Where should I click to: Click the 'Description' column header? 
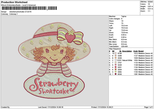(x=127, y=51)
